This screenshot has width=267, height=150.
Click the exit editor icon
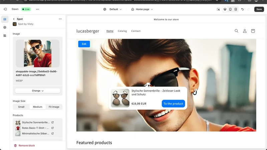[5, 9]
